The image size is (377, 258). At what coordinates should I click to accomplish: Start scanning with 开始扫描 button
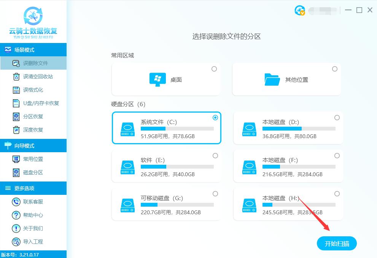tap(337, 243)
